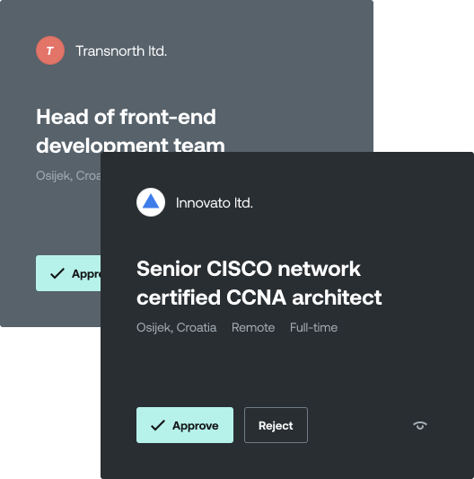This screenshot has width=474, height=479.
Task: Open Head of front-end development team title
Action: (131, 130)
